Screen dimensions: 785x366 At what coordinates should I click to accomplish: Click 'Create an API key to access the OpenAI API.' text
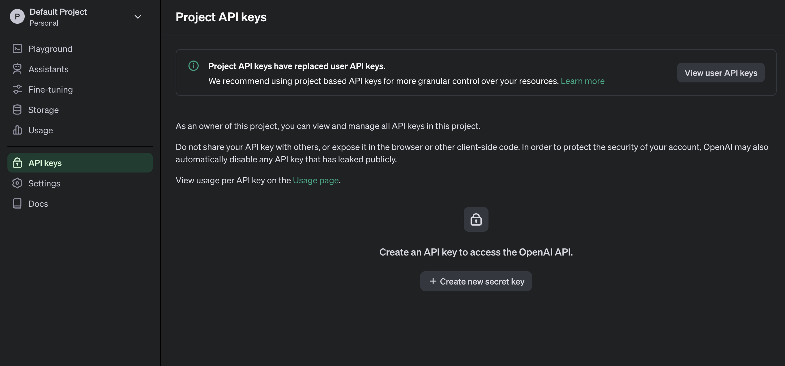click(x=476, y=252)
